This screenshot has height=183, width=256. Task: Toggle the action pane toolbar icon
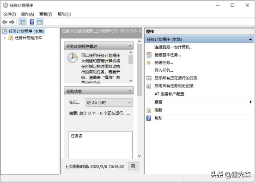click(40, 22)
